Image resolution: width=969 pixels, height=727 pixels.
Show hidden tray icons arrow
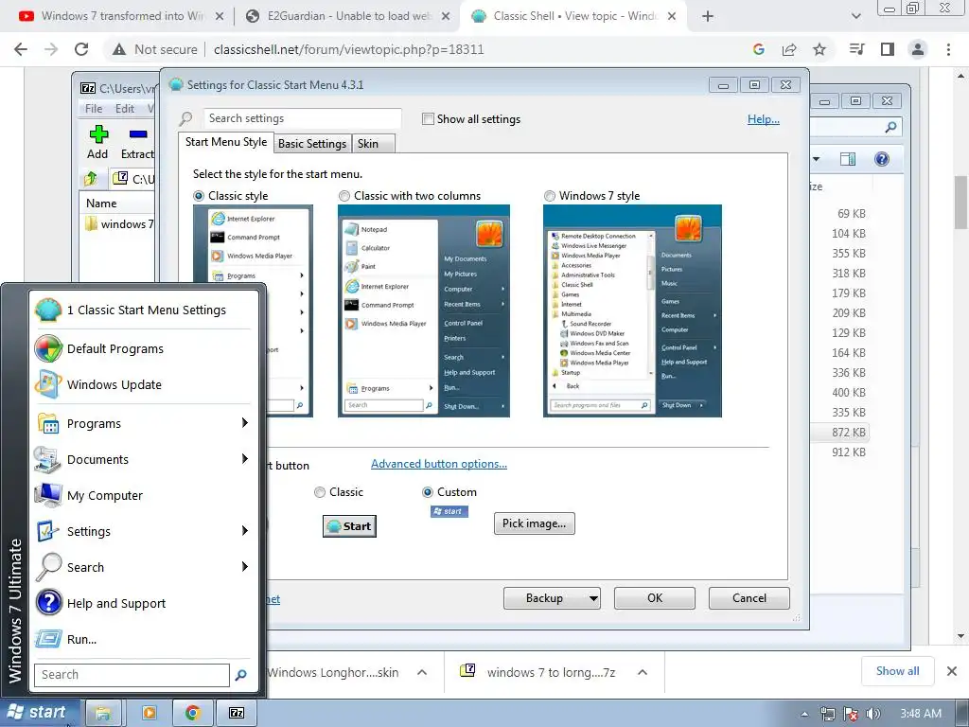coord(804,714)
